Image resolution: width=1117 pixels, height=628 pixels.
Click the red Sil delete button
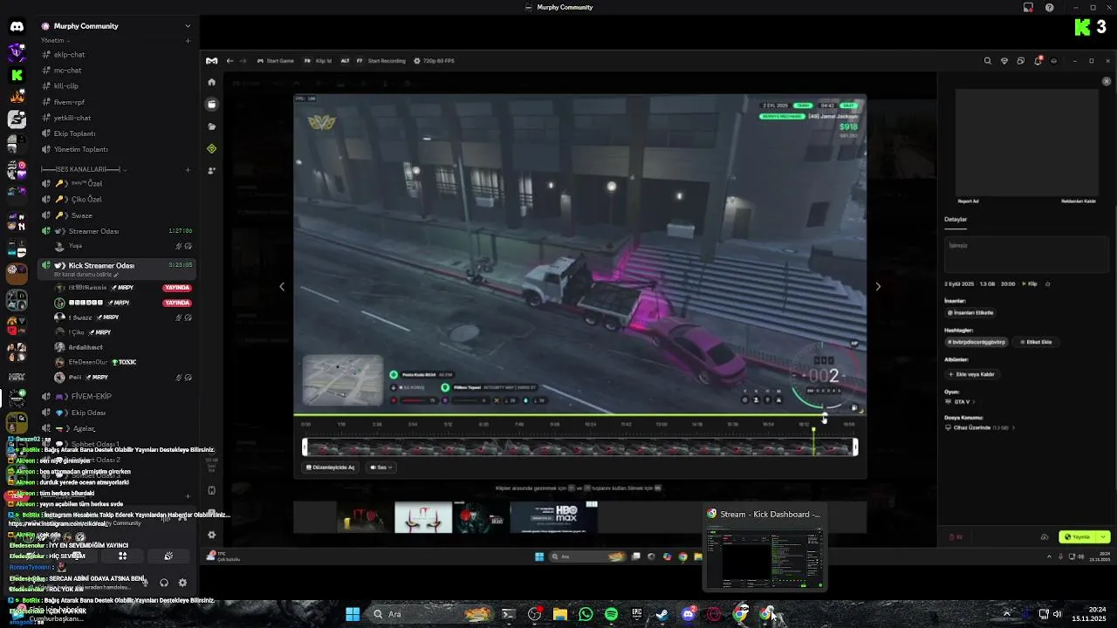click(956, 537)
